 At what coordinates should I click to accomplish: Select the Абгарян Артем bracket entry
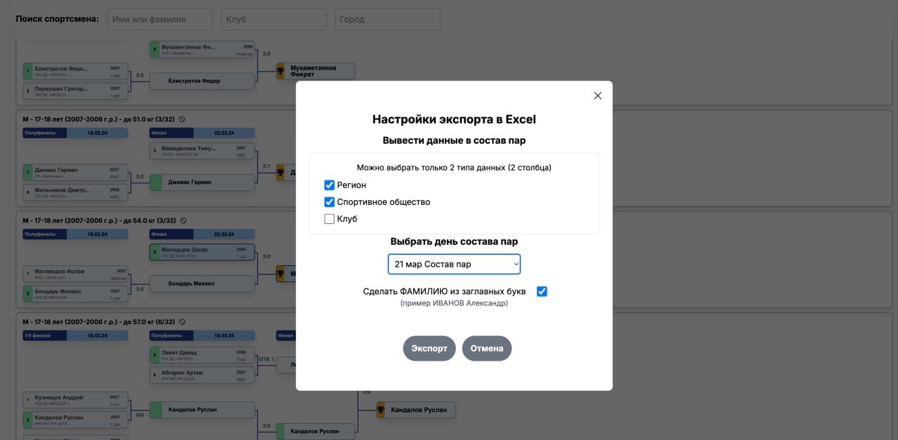click(202, 375)
